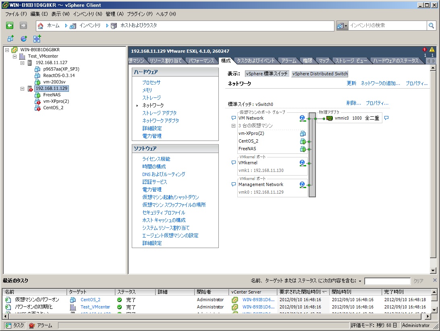The height and width of the screenshot is (331, 440).
Task: Click the Home icon in address bar
Action: coord(40,26)
